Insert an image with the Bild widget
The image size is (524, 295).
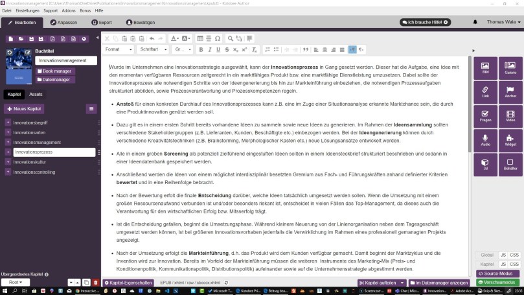(485, 68)
